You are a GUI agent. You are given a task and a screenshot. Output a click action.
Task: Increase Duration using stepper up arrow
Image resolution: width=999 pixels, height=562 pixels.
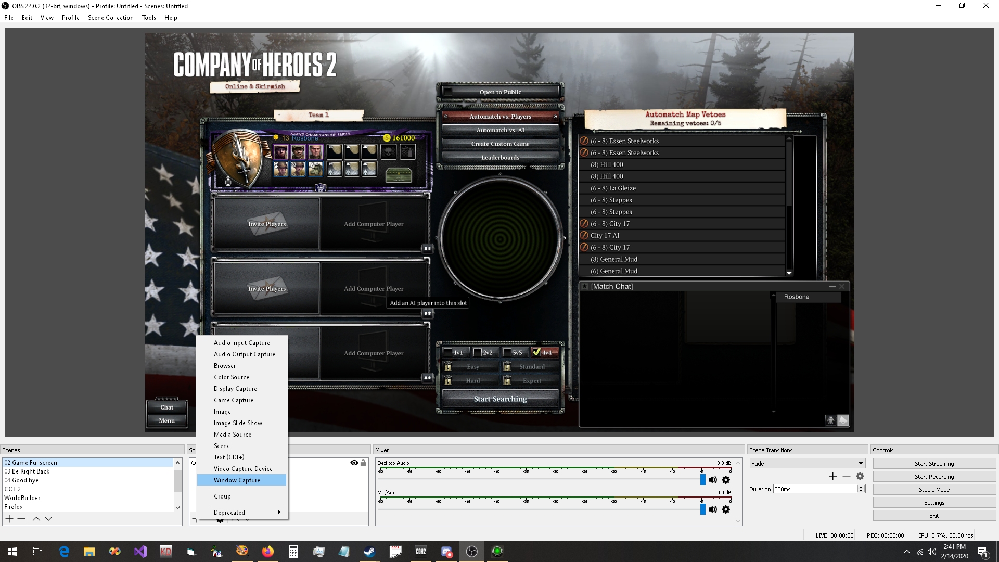click(x=861, y=487)
